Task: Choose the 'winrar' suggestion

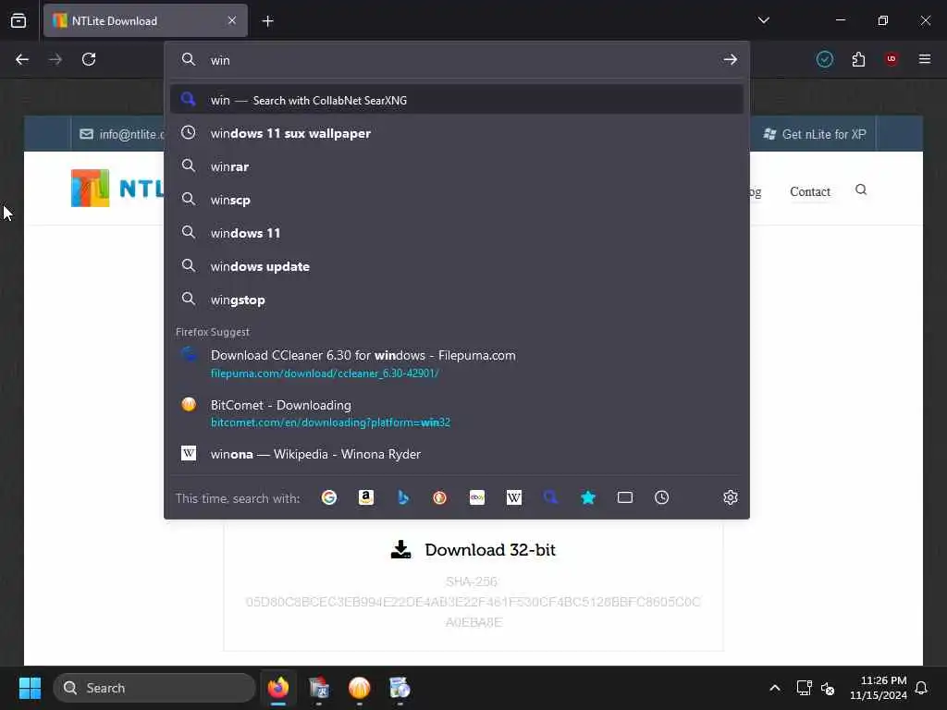Action: click(457, 166)
